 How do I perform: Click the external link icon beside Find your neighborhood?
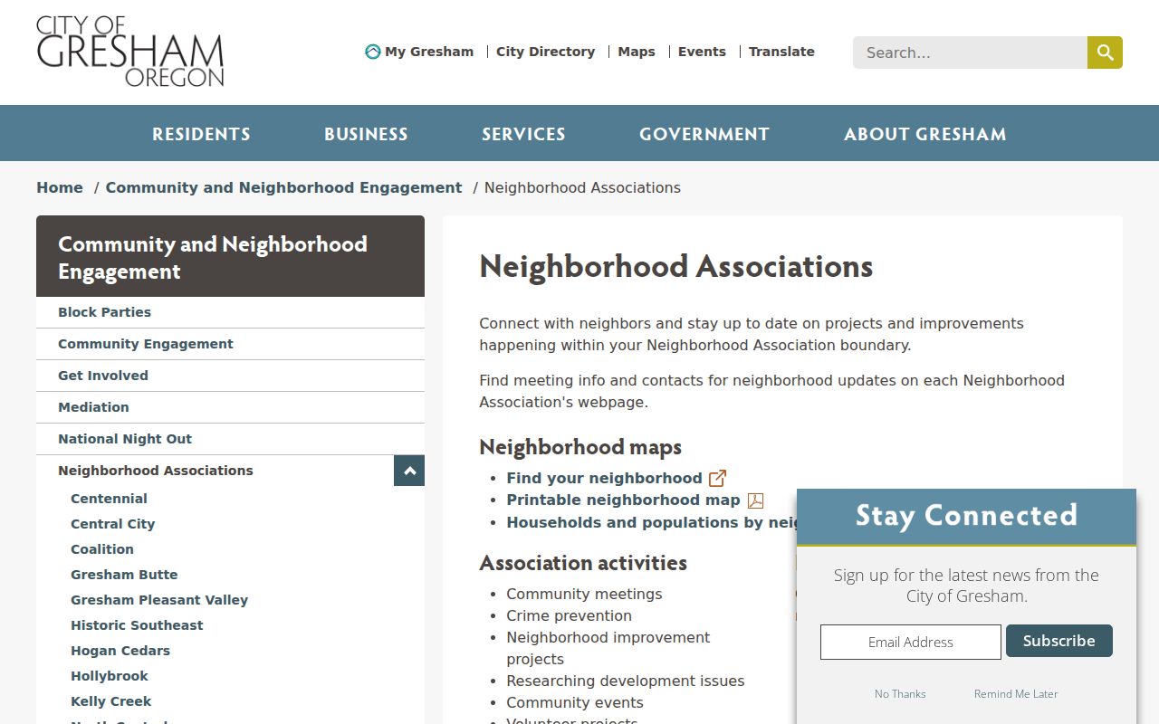coord(717,478)
